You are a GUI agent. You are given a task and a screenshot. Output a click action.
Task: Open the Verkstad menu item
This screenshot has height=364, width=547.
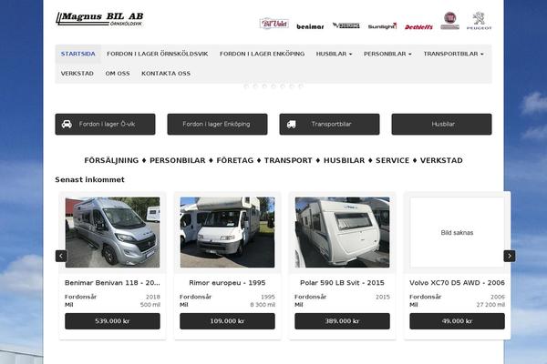[77, 74]
